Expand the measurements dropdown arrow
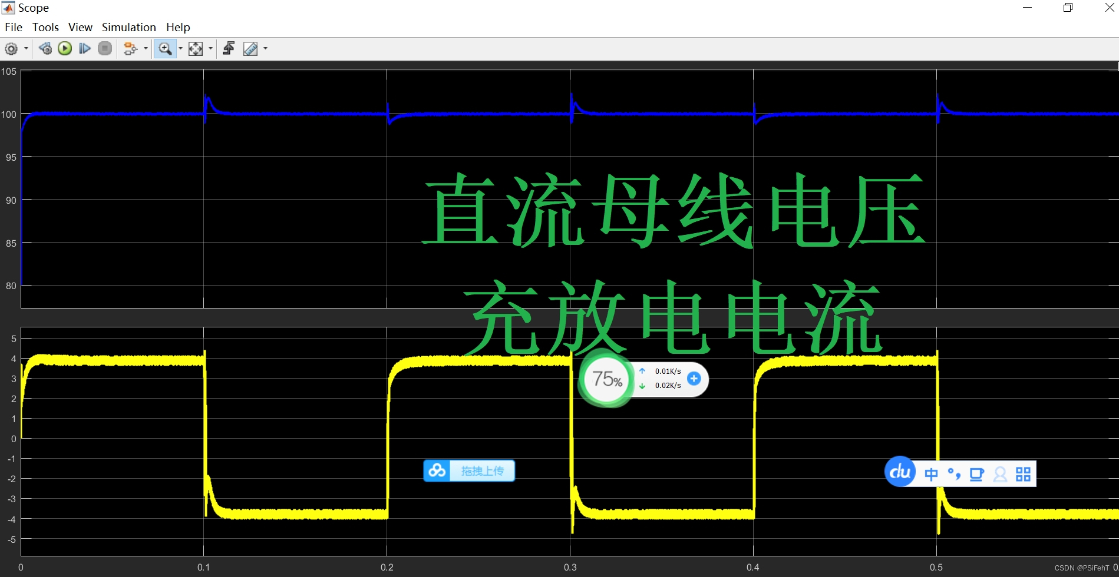The height and width of the screenshot is (577, 1119). click(265, 49)
